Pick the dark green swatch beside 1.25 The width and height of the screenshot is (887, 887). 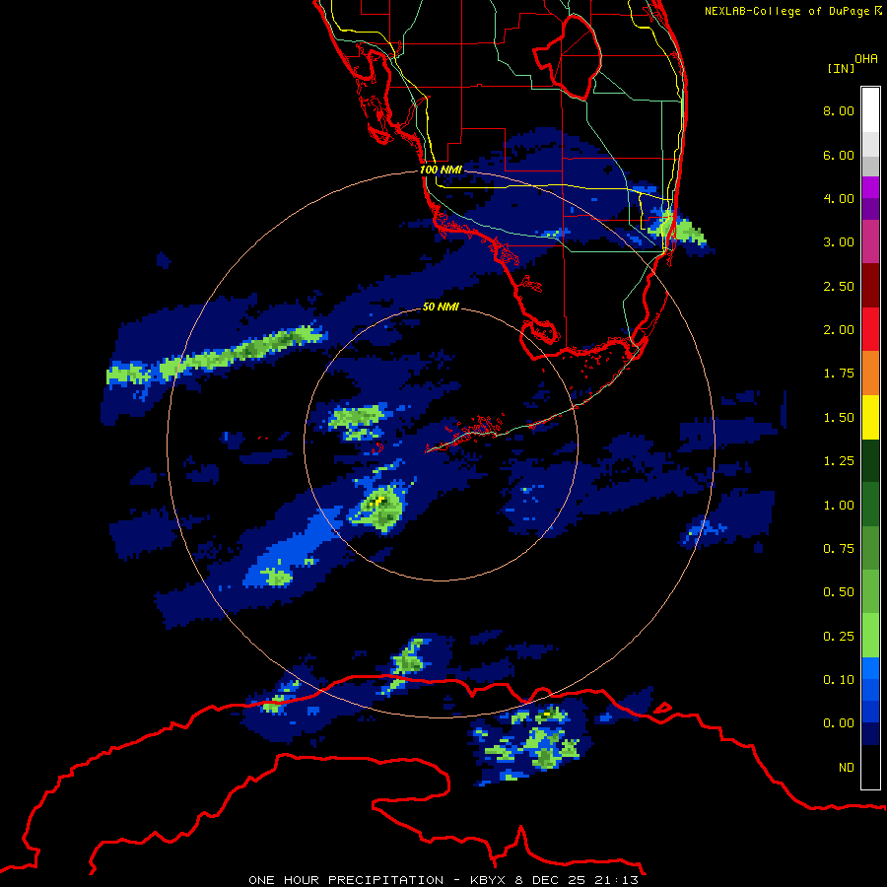pos(870,461)
